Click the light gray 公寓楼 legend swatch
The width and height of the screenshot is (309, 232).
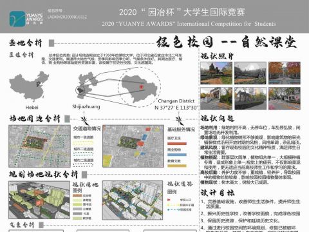(x=77, y=209)
